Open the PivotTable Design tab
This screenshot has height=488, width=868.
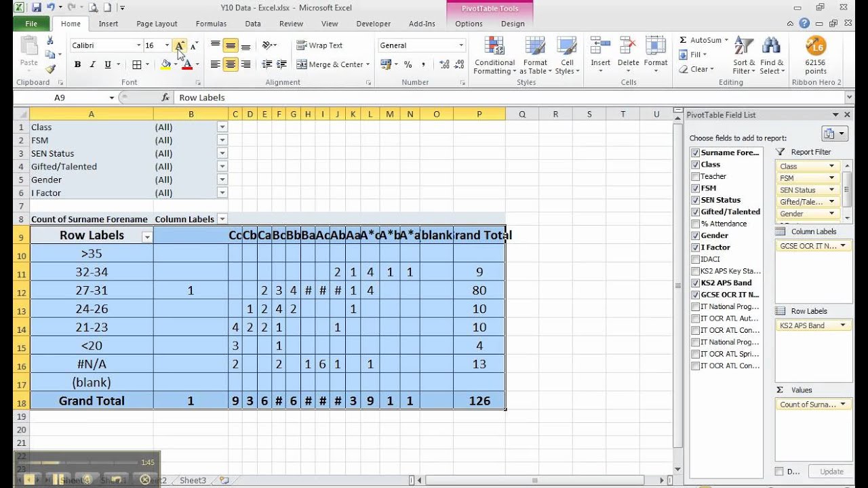513,24
